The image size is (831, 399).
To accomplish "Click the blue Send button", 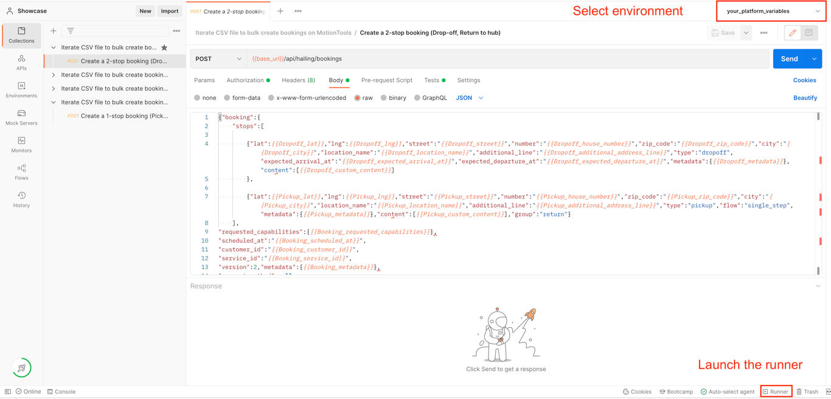I will (x=789, y=59).
